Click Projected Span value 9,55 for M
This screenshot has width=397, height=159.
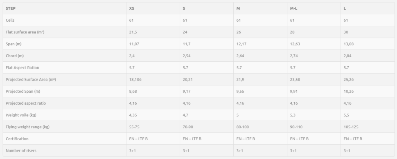click(240, 92)
